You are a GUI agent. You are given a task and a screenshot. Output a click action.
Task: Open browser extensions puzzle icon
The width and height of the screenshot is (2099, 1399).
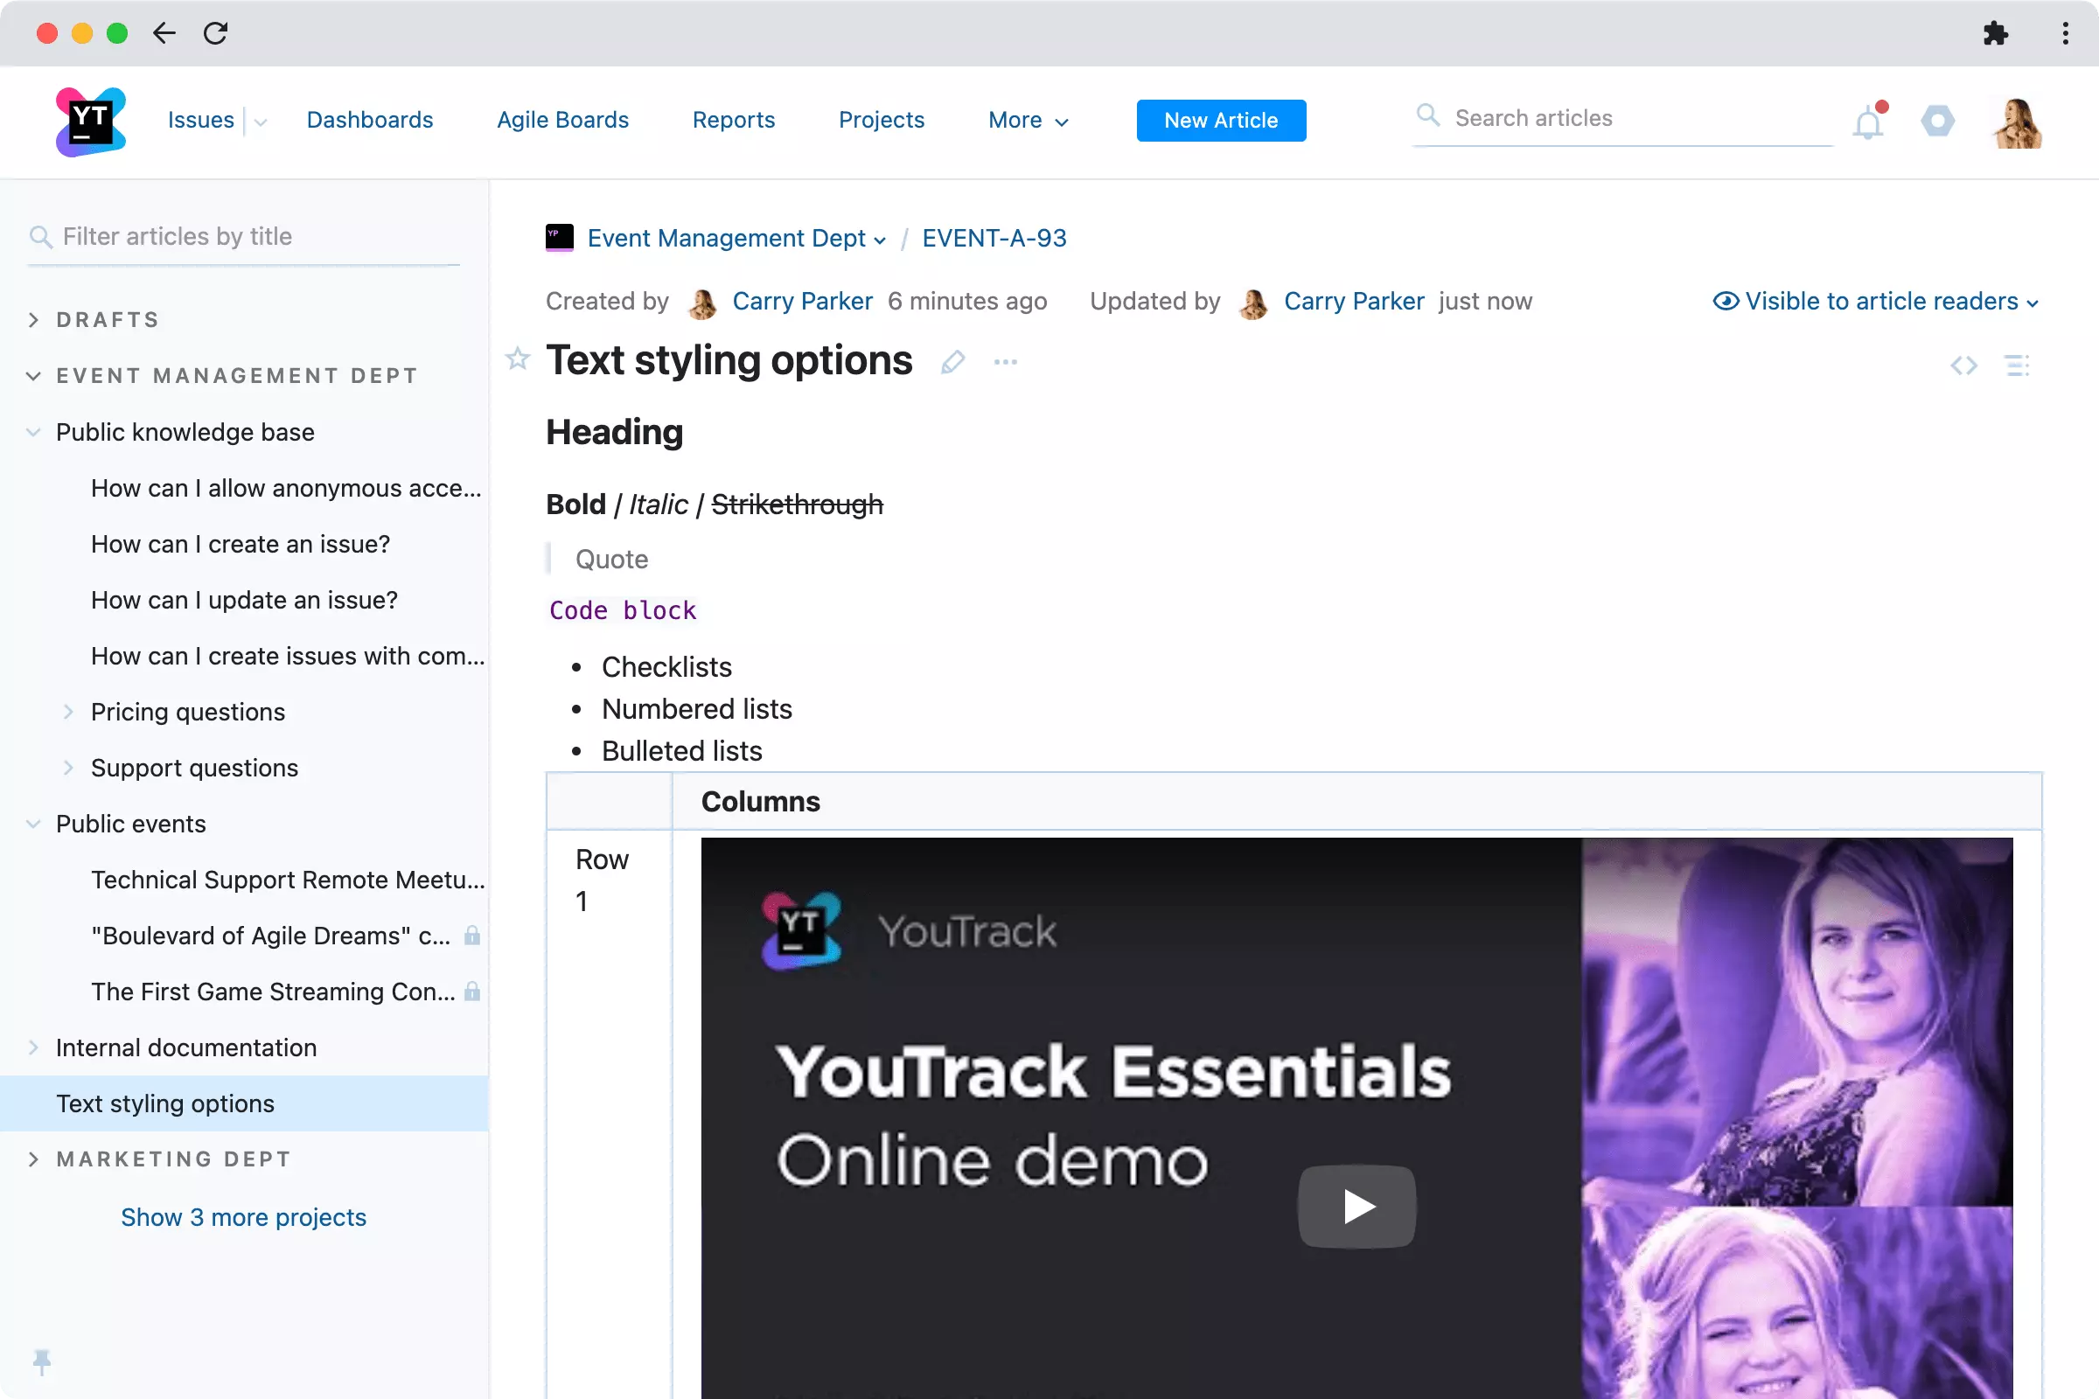click(1996, 34)
